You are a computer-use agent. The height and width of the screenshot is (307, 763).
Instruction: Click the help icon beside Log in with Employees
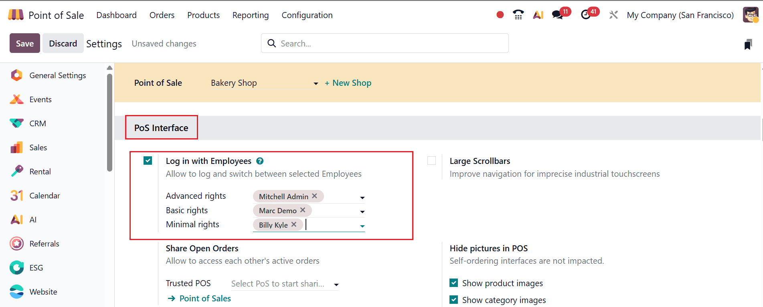pyautogui.click(x=260, y=161)
